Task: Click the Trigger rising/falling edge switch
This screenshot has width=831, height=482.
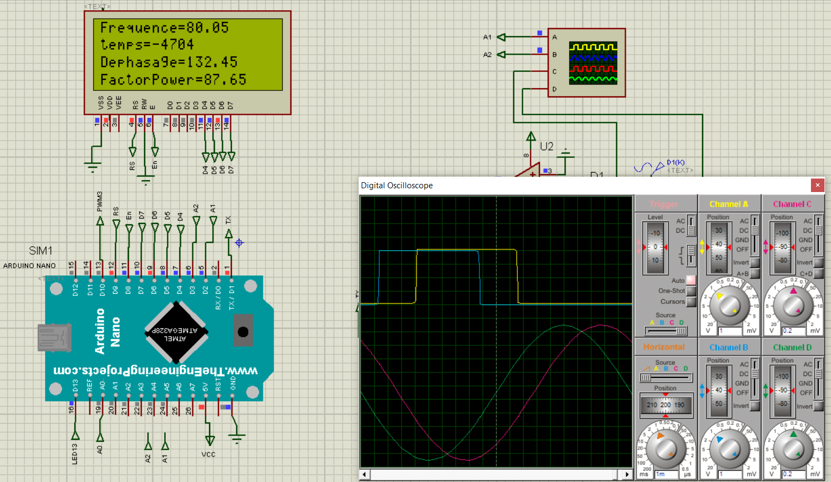Action: click(x=691, y=256)
